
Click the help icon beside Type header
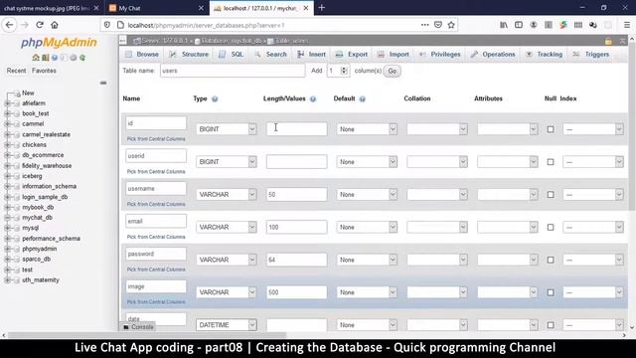tap(215, 99)
